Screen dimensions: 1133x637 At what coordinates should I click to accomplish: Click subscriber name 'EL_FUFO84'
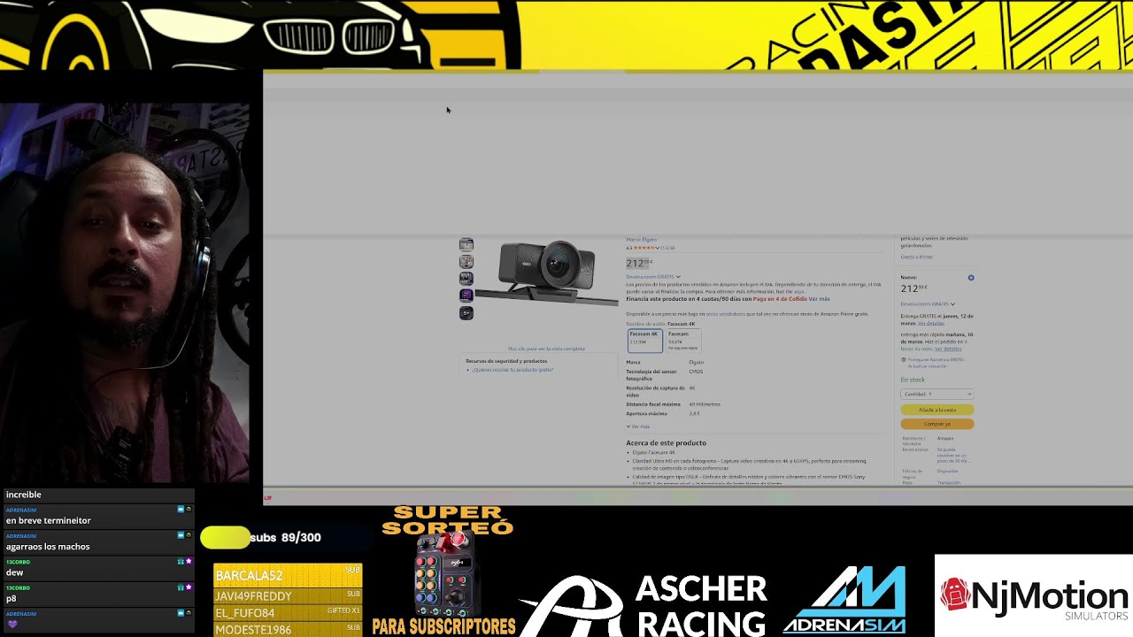[245, 613]
